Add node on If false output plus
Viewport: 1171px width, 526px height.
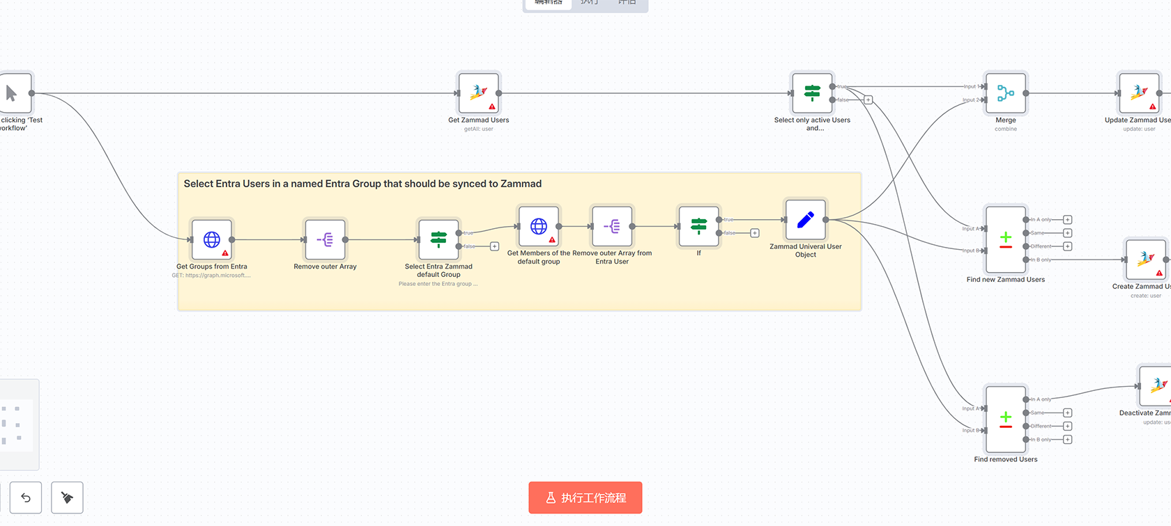[x=754, y=233]
